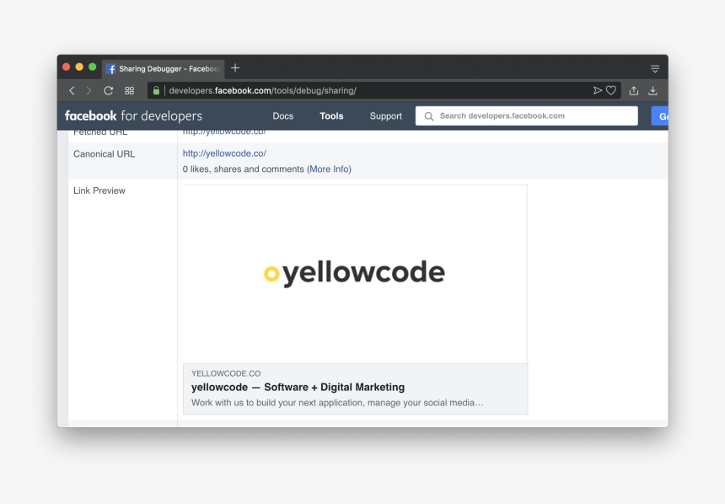The image size is (725, 504).
Task: Click the Link Preview label
Action: click(99, 190)
